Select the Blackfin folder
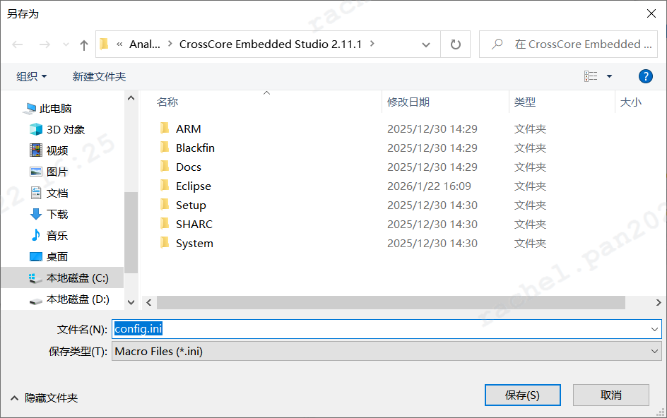 [x=195, y=148]
